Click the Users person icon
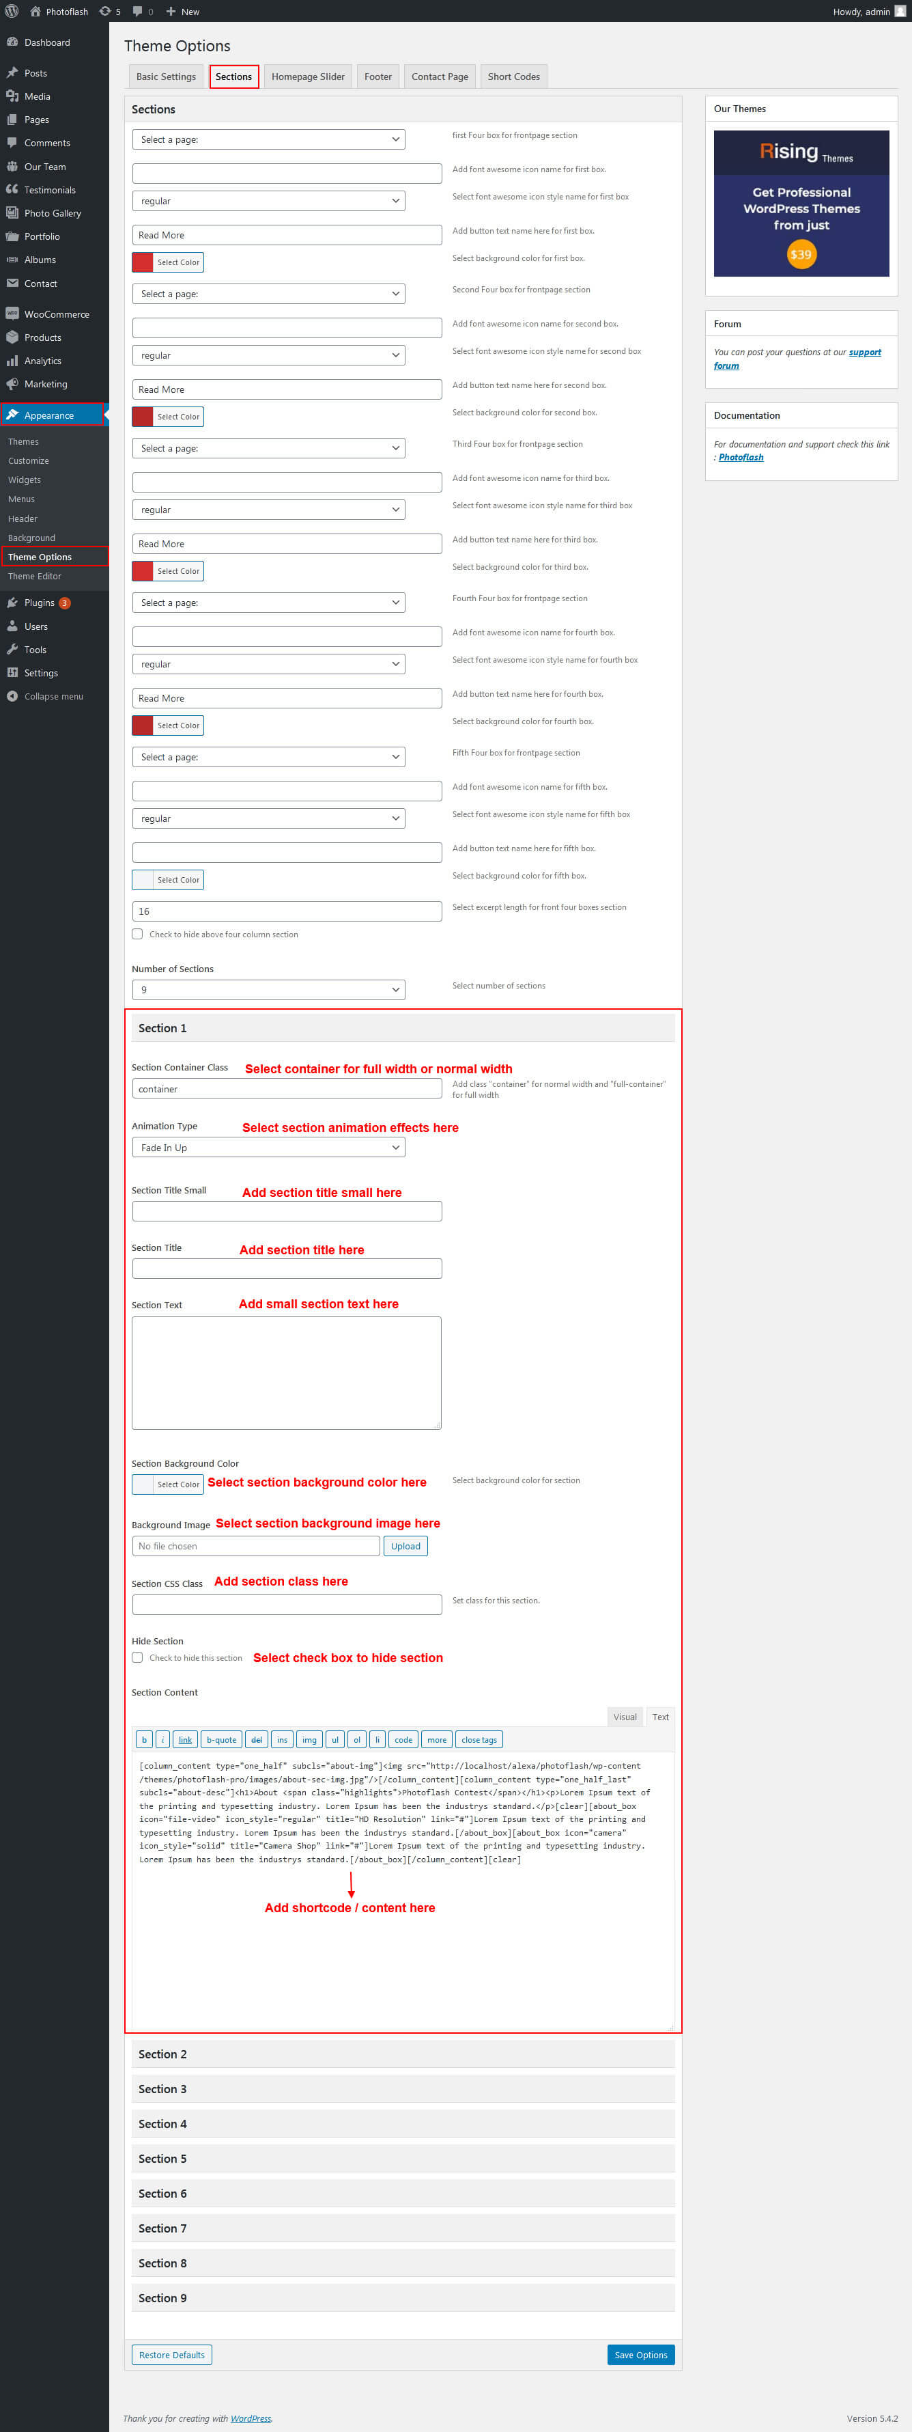The width and height of the screenshot is (912, 2432). (12, 626)
